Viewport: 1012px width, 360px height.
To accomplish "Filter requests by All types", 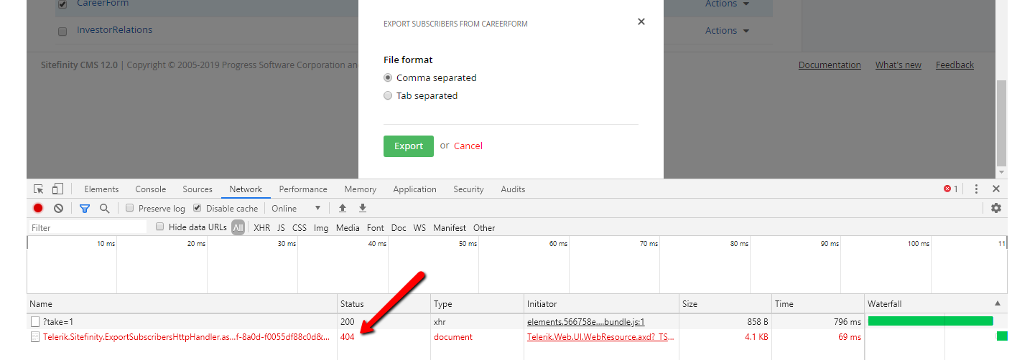I will click(238, 227).
